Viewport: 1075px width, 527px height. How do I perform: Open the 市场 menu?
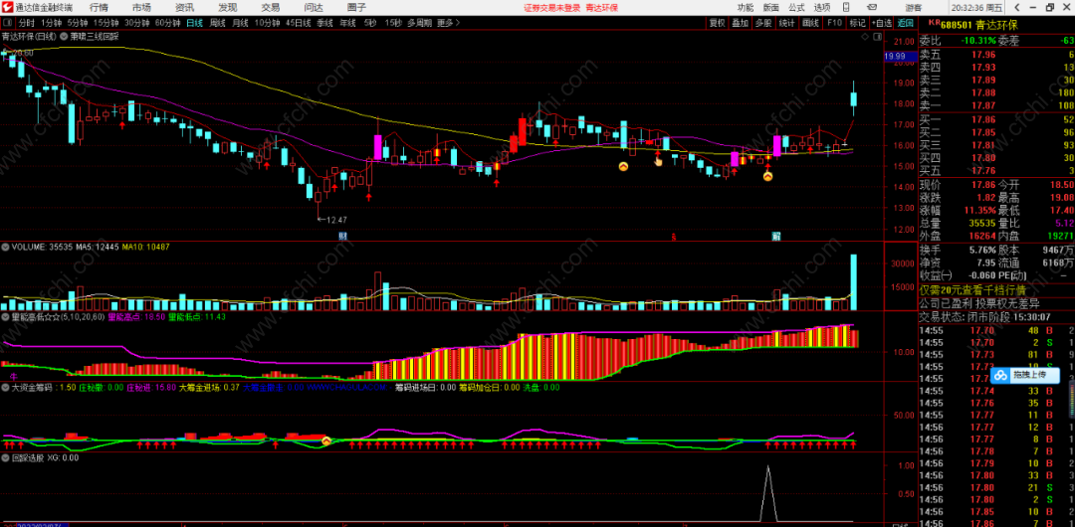[x=142, y=8]
